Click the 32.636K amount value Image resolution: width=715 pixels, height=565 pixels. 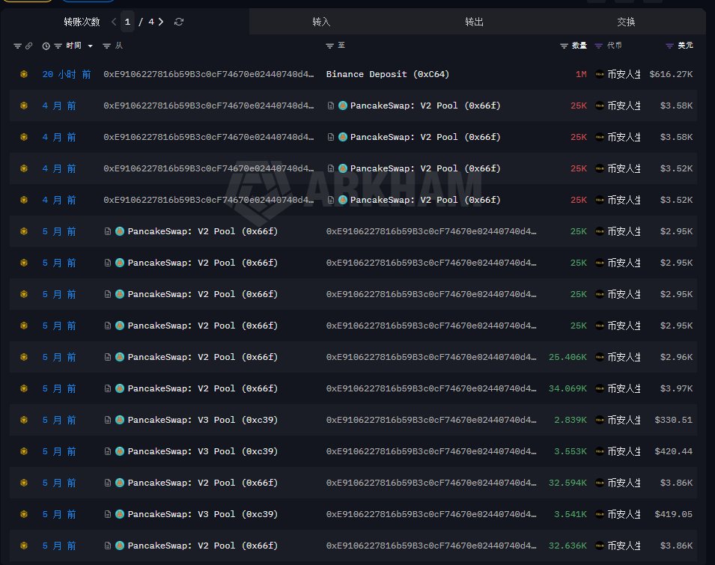point(568,546)
